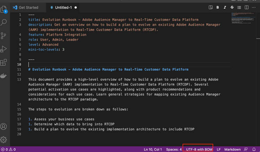Click Ln 10, Col 1 position indicator

click(153, 149)
